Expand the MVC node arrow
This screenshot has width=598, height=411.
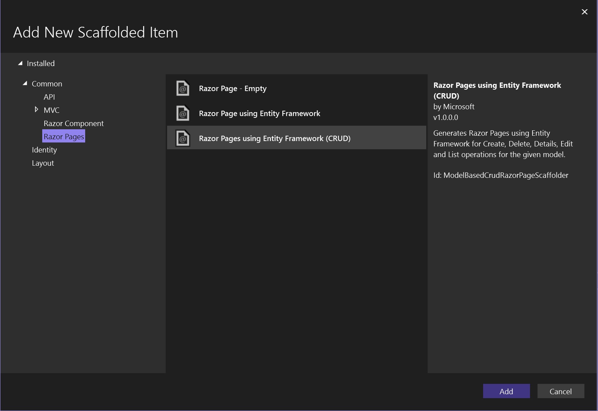pyautogui.click(x=36, y=110)
